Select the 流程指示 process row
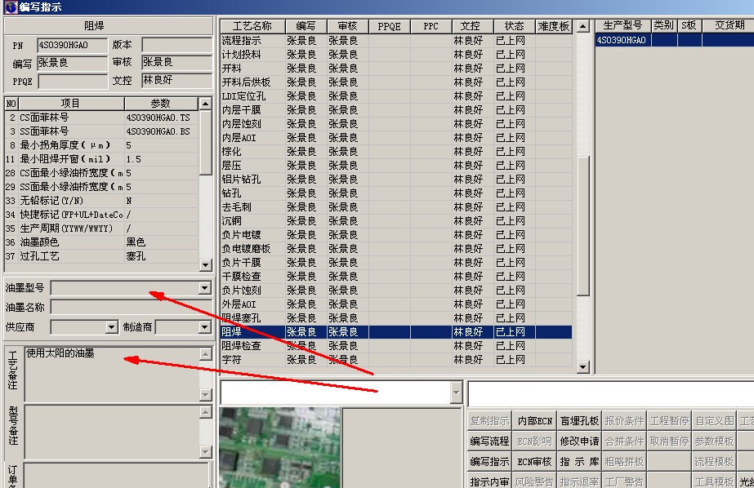This screenshot has height=488, width=754. tap(396, 41)
